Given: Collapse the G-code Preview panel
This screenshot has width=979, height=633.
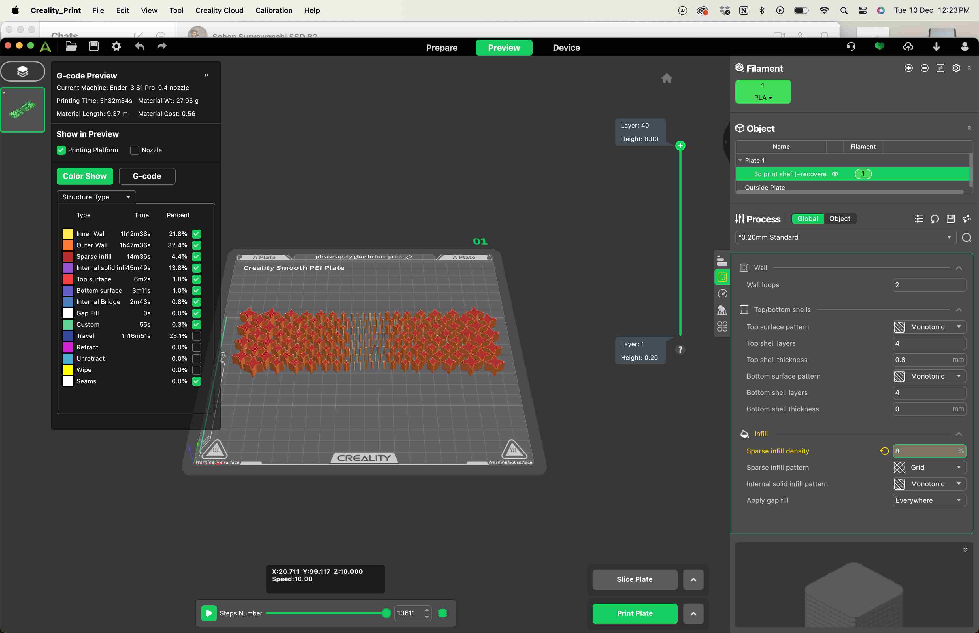Looking at the screenshot, I should [207, 75].
